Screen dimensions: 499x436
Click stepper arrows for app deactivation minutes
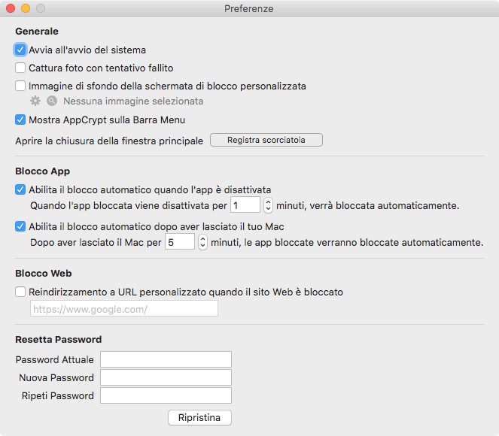pos(268,205)
